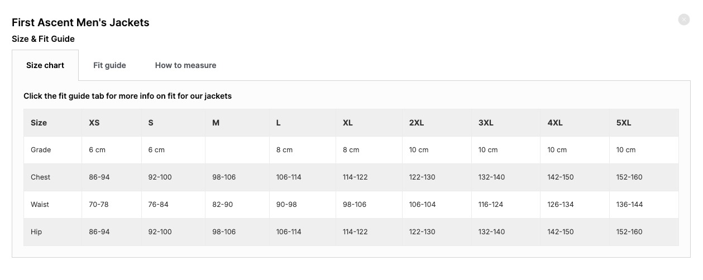Open the How to measure tab
703x280 pixels.
tap(185, 65)
